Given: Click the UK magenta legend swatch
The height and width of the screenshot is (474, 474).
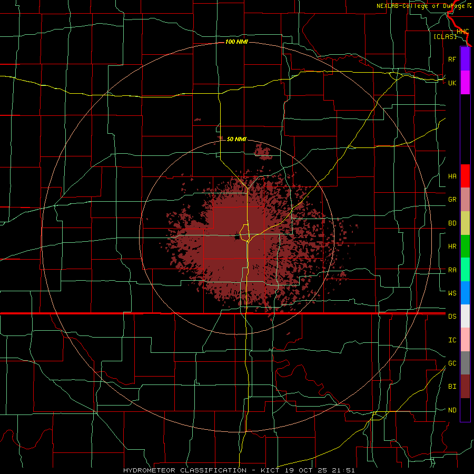Looking at the screenshot, I should [x=465, y=83].
